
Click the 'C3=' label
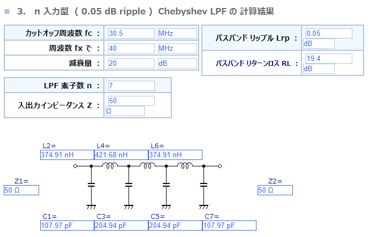(103, 217)
